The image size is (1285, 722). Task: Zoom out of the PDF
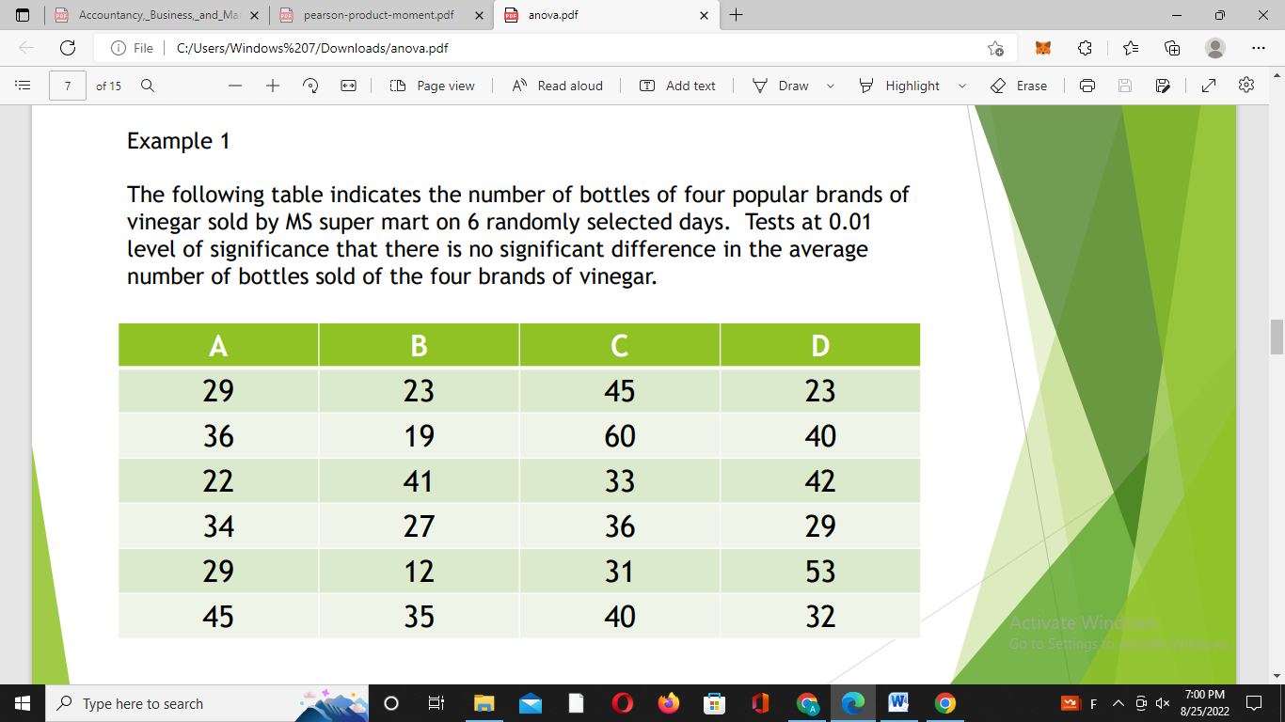point(235,86)
